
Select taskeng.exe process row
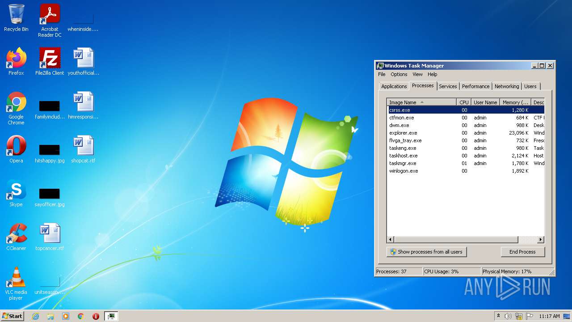tap(466, 148)
